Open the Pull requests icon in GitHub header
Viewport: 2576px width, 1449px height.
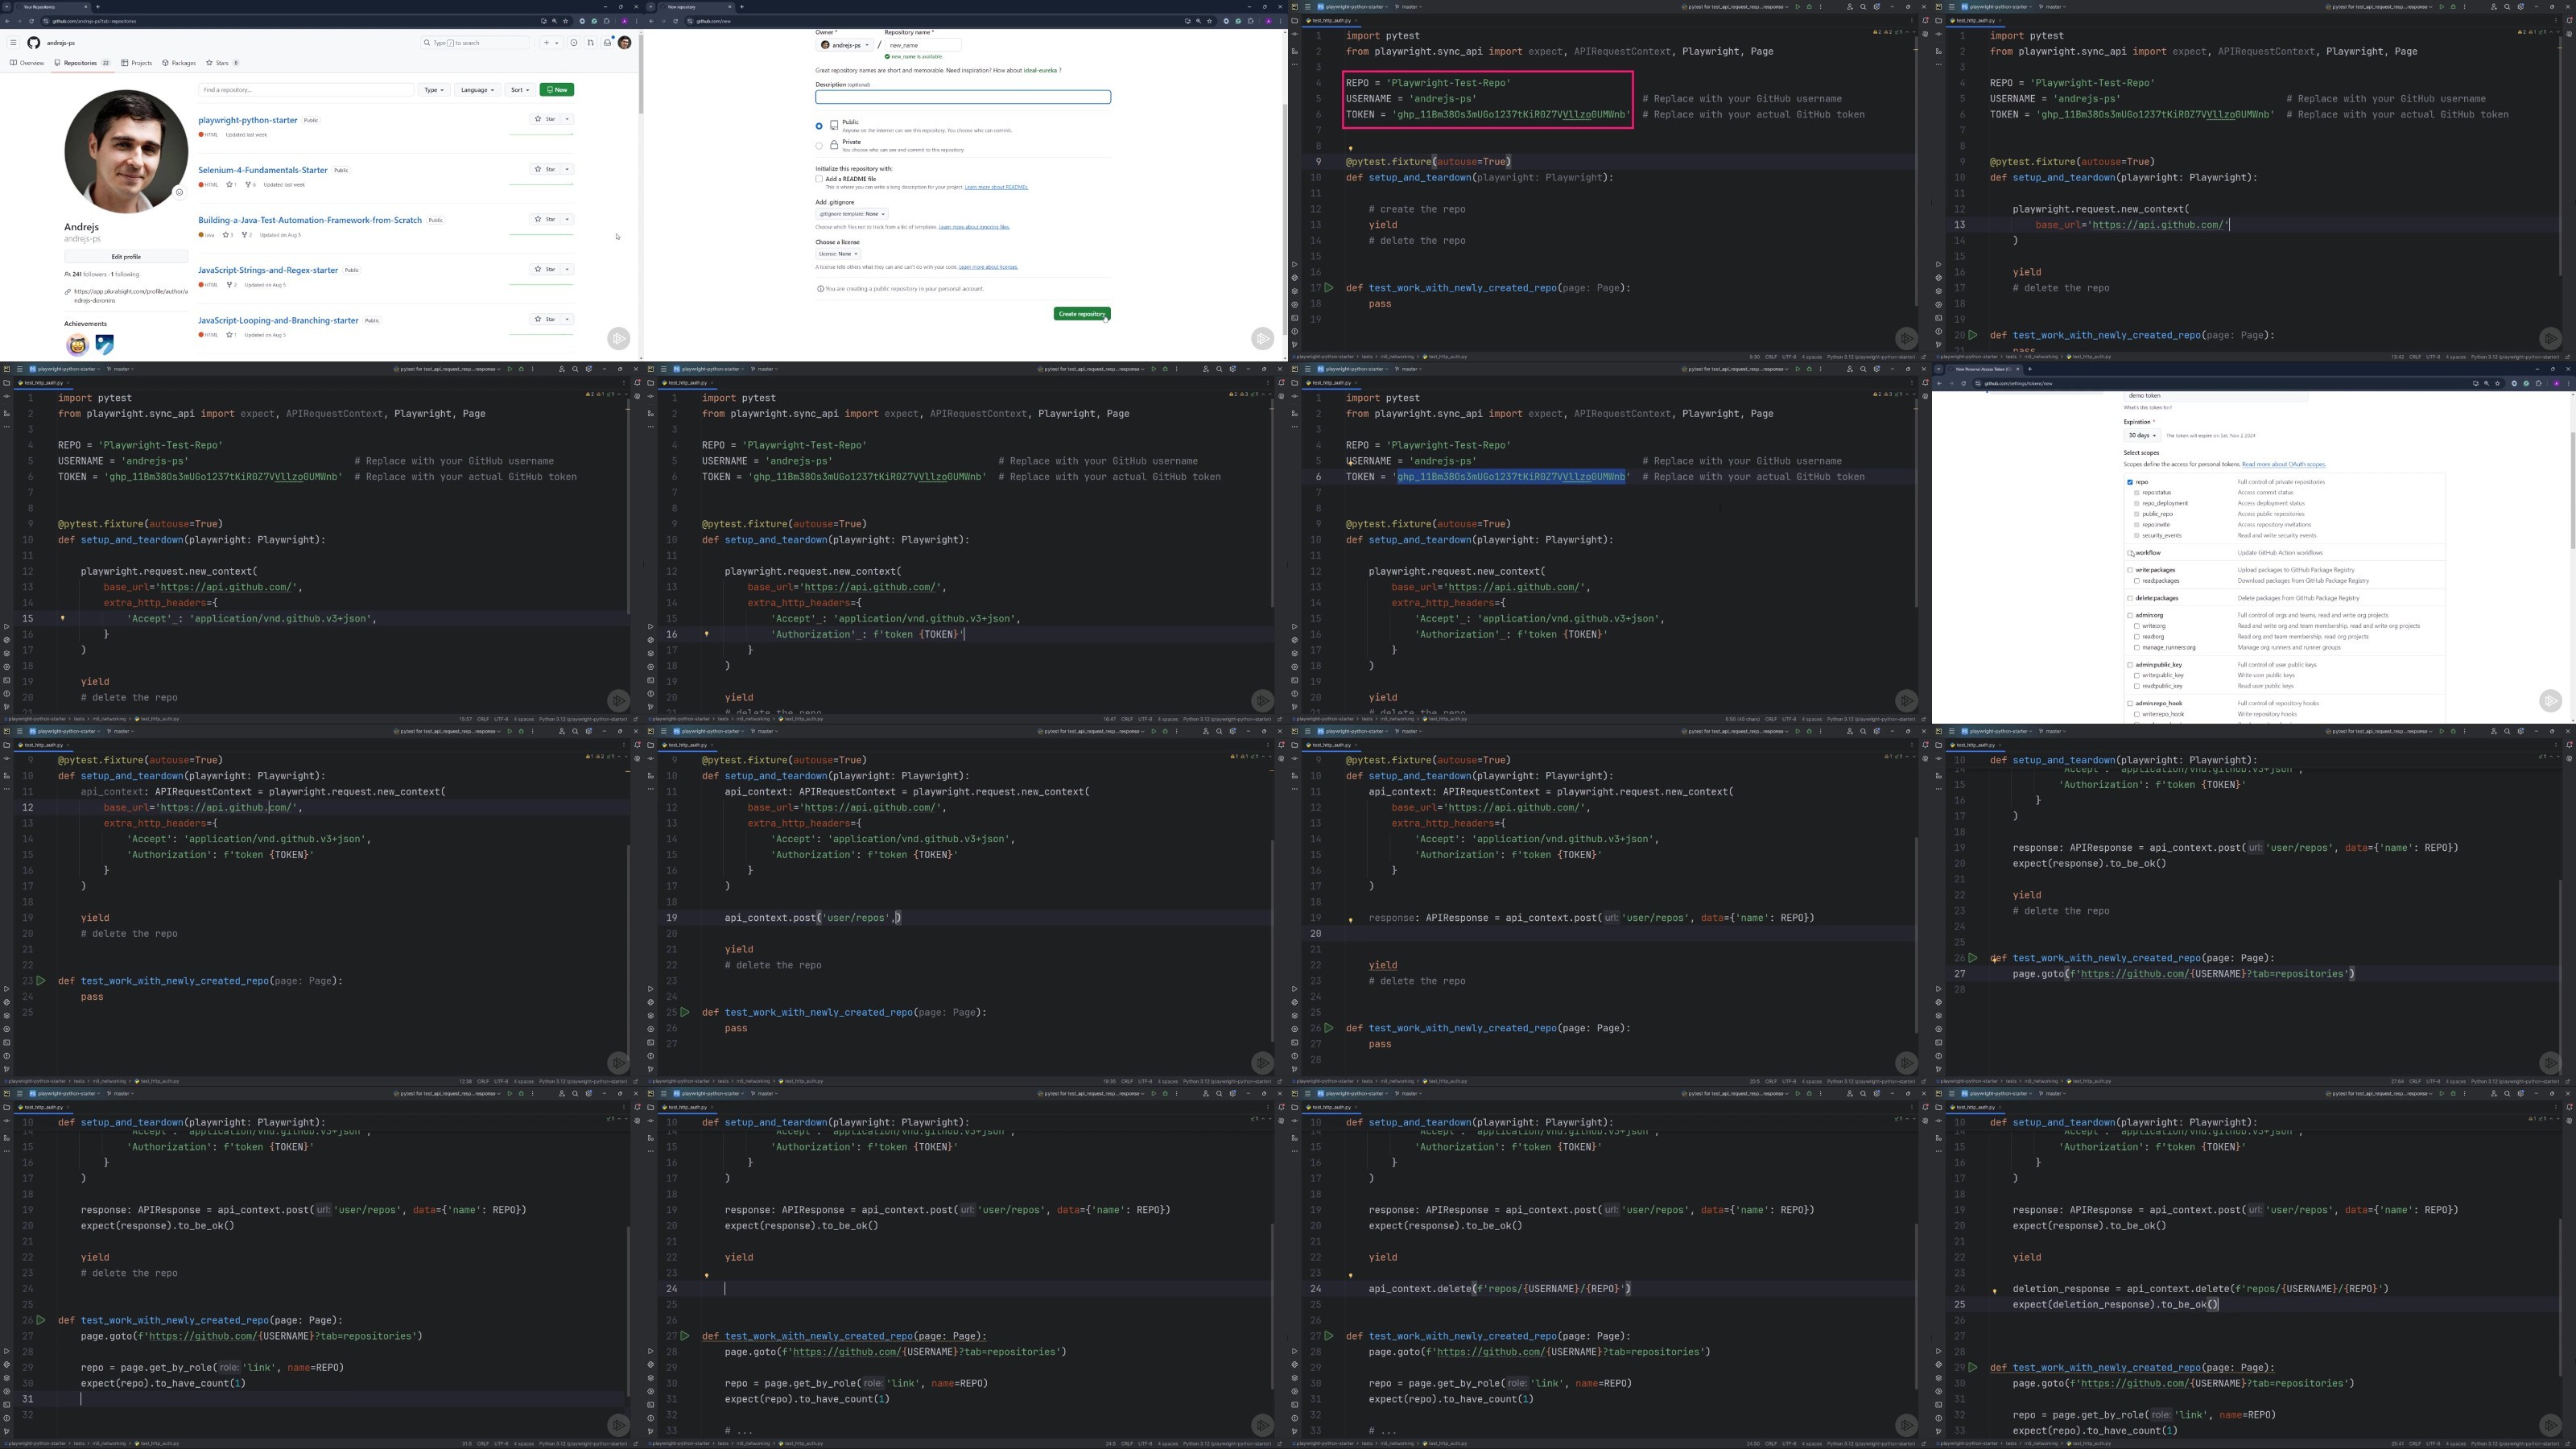[590, 43]
